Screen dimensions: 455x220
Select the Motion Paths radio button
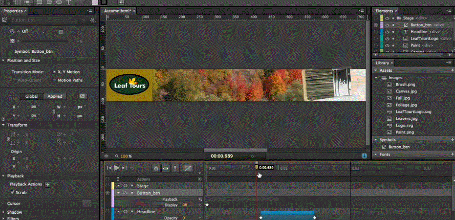click(55, 80)
